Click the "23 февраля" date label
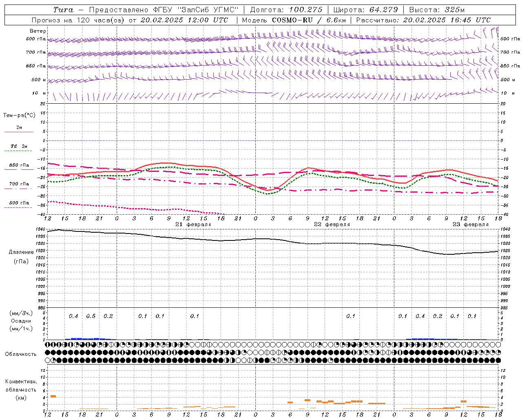 (471, 225)
